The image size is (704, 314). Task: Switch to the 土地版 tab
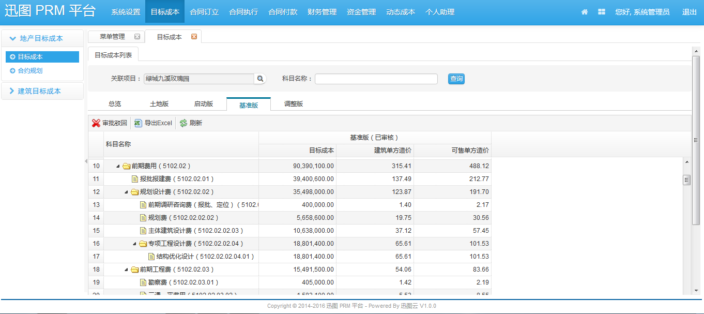[x=159, y=104]
